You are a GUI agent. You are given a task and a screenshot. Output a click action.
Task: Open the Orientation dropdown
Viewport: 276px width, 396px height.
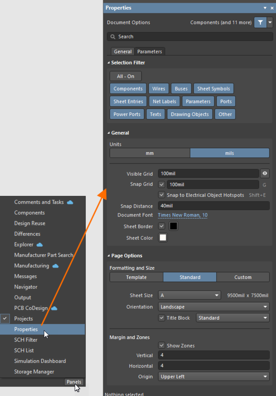click(x=214, y=307)
